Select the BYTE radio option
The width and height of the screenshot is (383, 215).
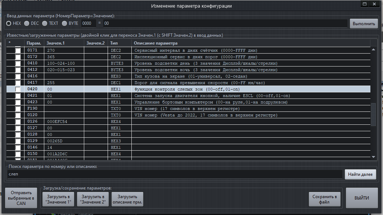[x=64, y=23]
